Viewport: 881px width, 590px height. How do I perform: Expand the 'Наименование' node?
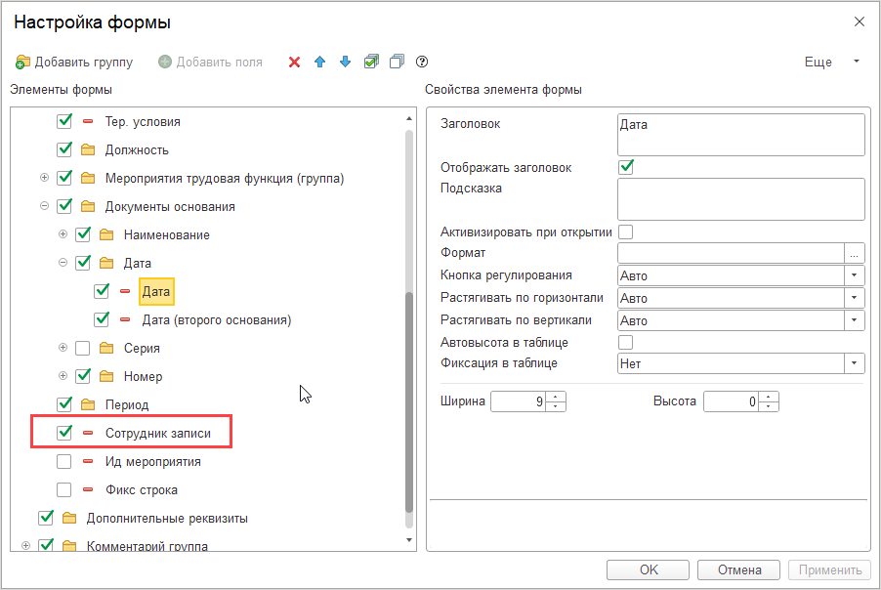63,233
